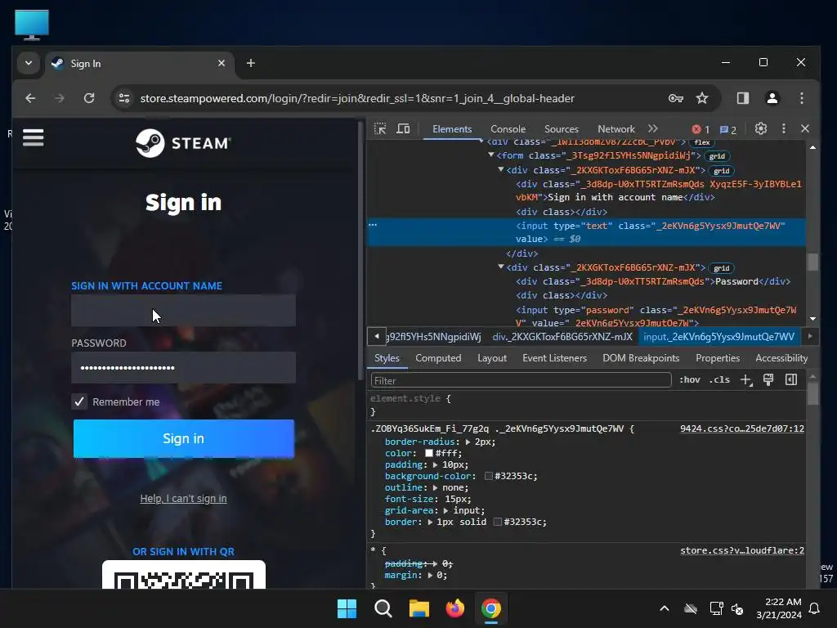837x628 pixels.
Task: Click the styles Filter box
Action: (x=521, y=380)
